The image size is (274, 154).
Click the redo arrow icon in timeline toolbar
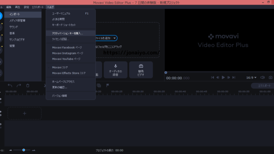pyautogui.click(x=19, y=86)
